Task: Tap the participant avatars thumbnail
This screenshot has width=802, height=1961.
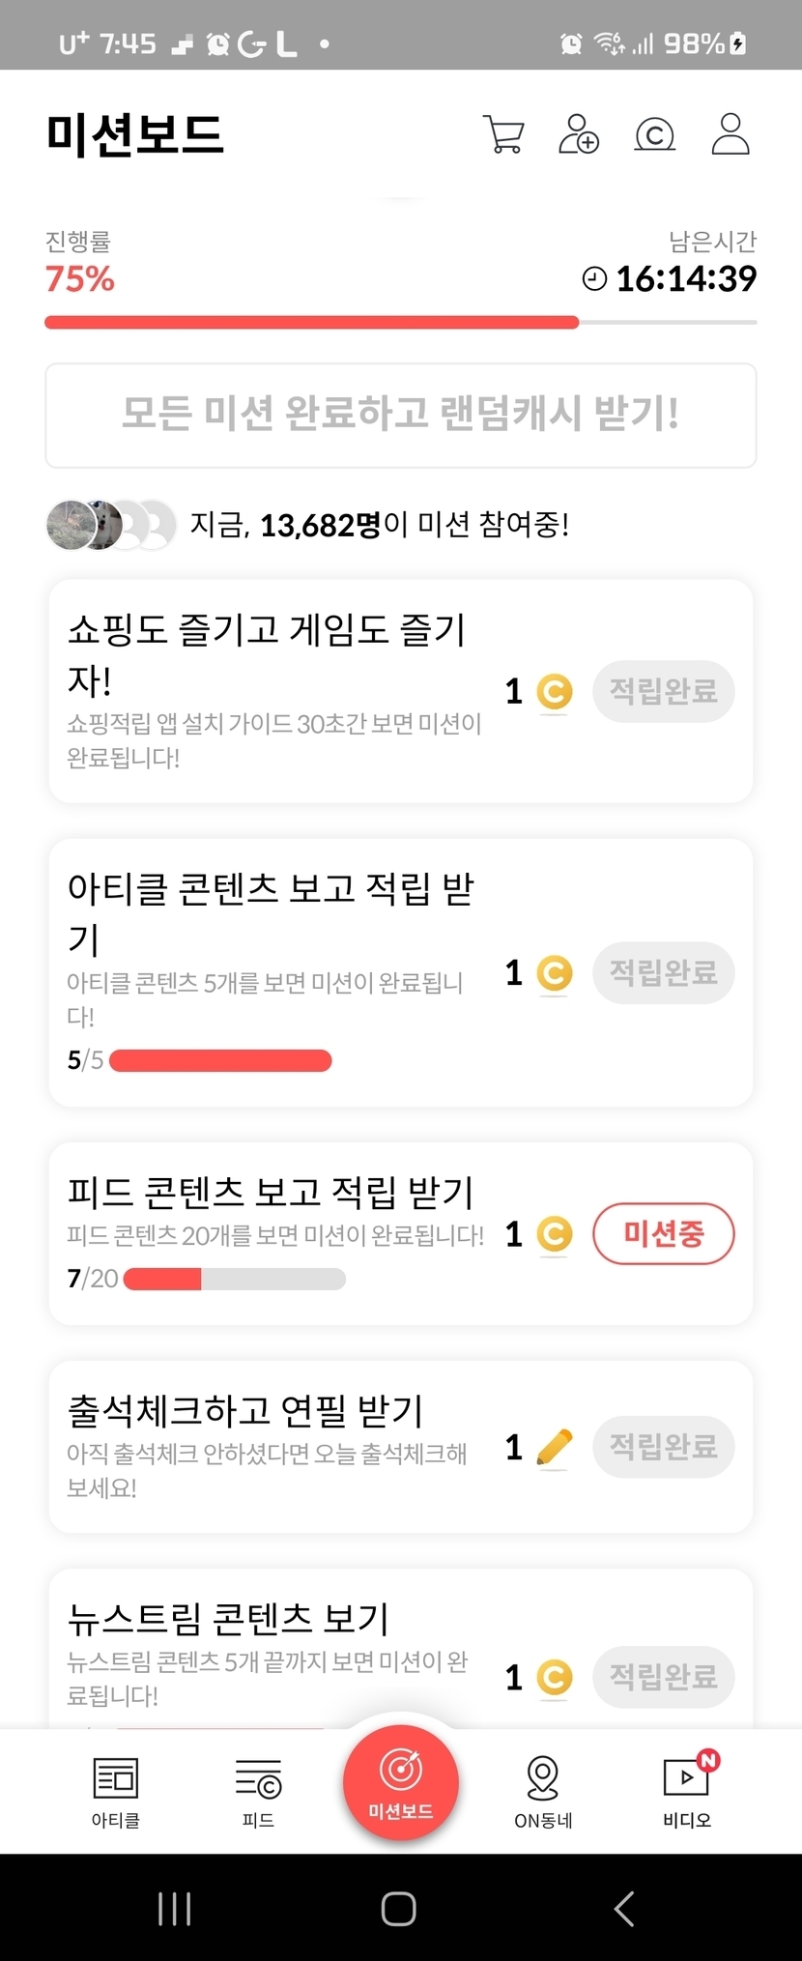Action: pyautogui.click(x=110, y=525)
